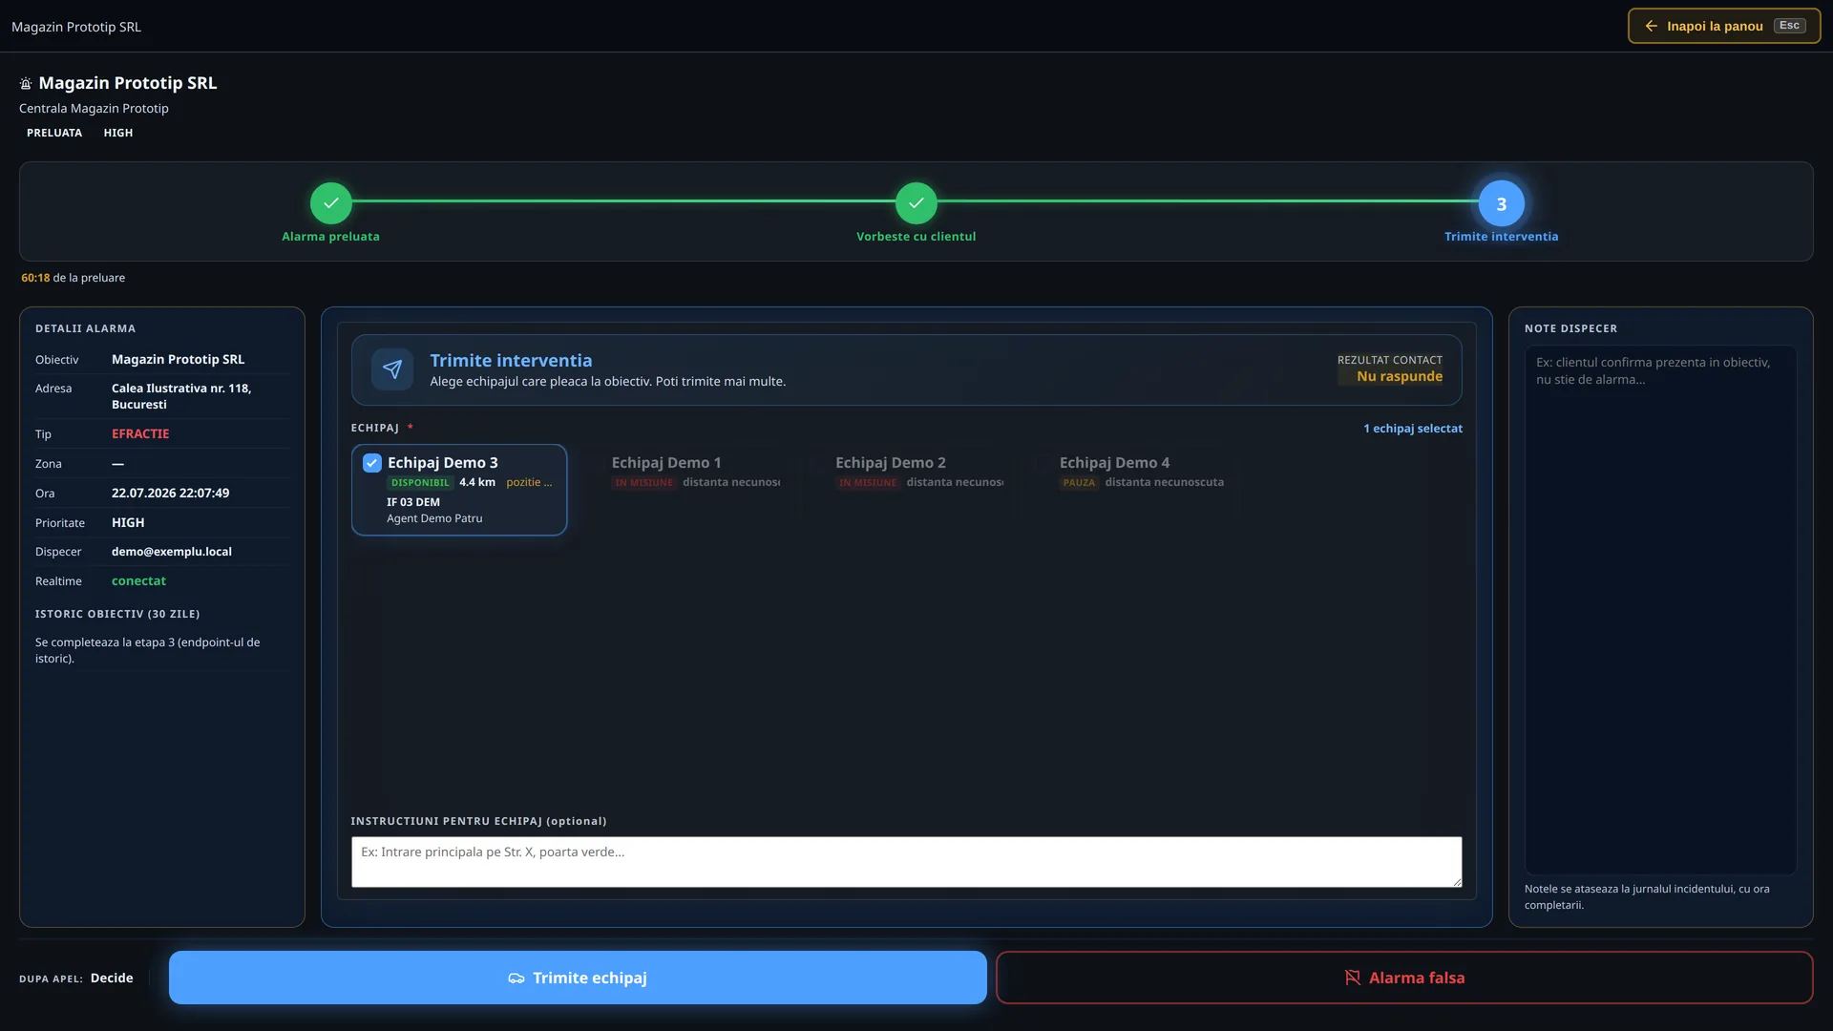Click the car icon in Trimite echipaj button
Screen dimensions: 1833x1031
click(516, 978)
